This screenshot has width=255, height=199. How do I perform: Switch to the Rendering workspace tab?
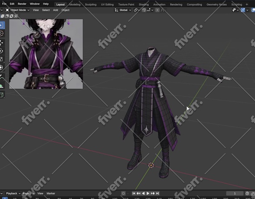click(x=176, y=4)
